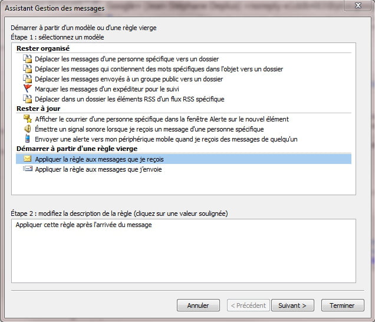Image resolution: width=375 pixels, height=322 pixels.
Task: Click folder icon beside 'éléments RSS' rule
Action: coord(28,99)
